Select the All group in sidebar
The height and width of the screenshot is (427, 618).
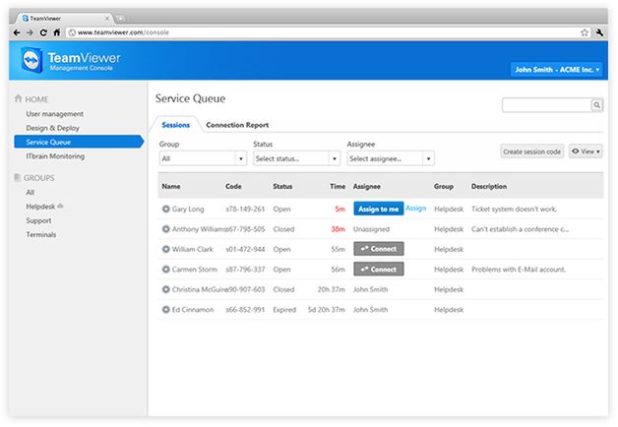30,192
